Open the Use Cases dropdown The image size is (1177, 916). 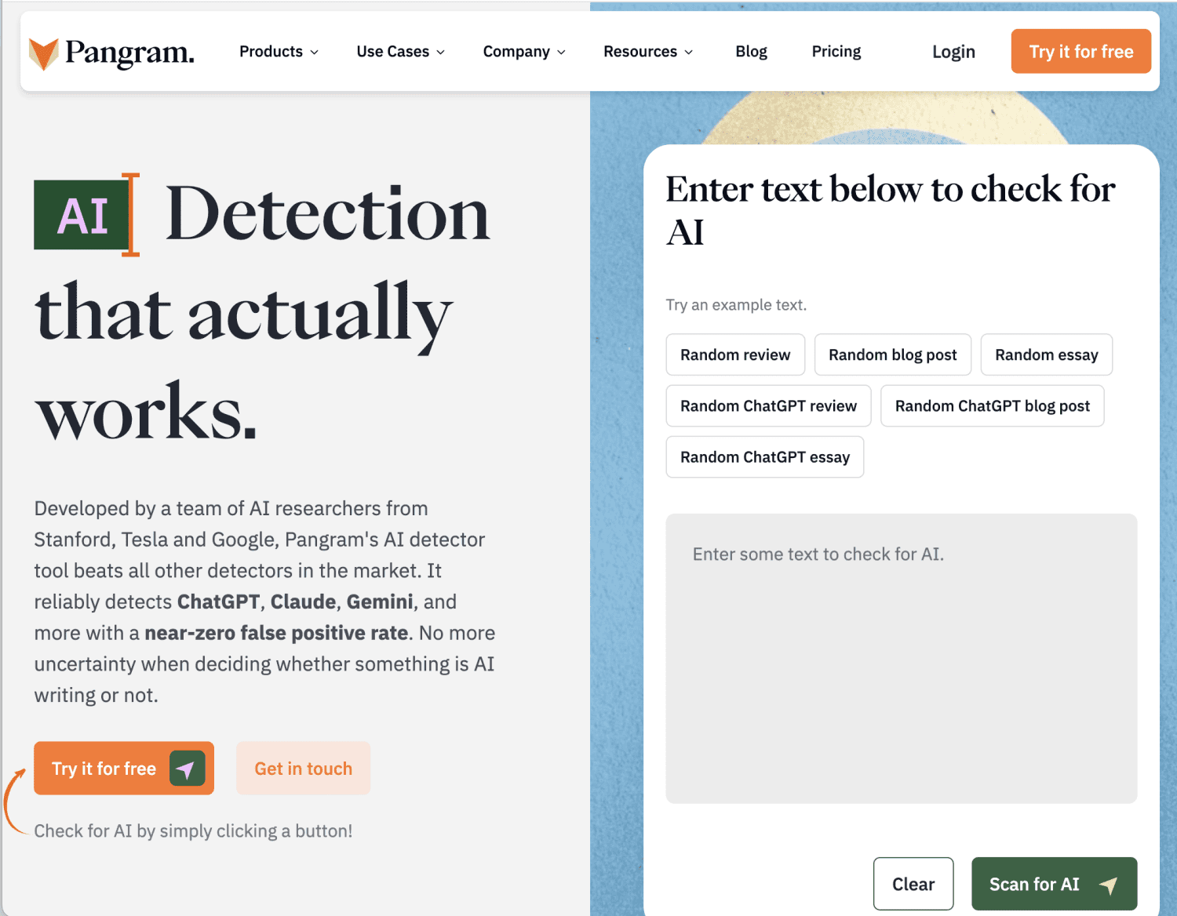[400, 52]
